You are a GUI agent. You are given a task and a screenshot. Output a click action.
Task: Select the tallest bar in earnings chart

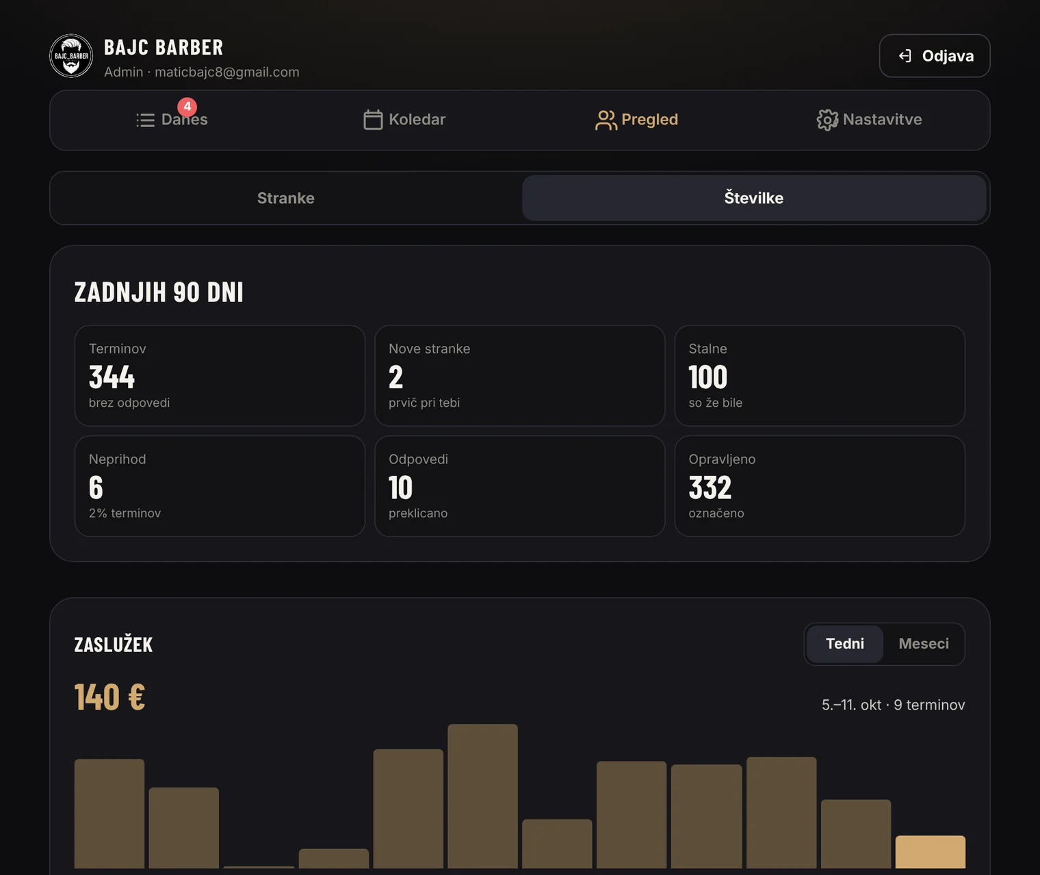pos(482,796)
